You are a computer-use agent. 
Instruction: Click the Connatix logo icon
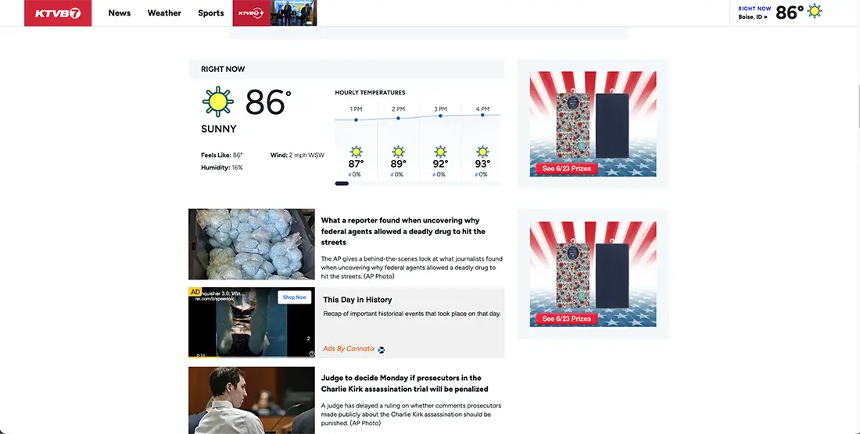tap(382, 350)
